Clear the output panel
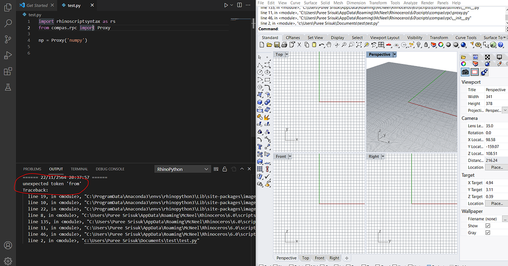The height and width of the screenshot is (266, 508). [x=216, y=169]
